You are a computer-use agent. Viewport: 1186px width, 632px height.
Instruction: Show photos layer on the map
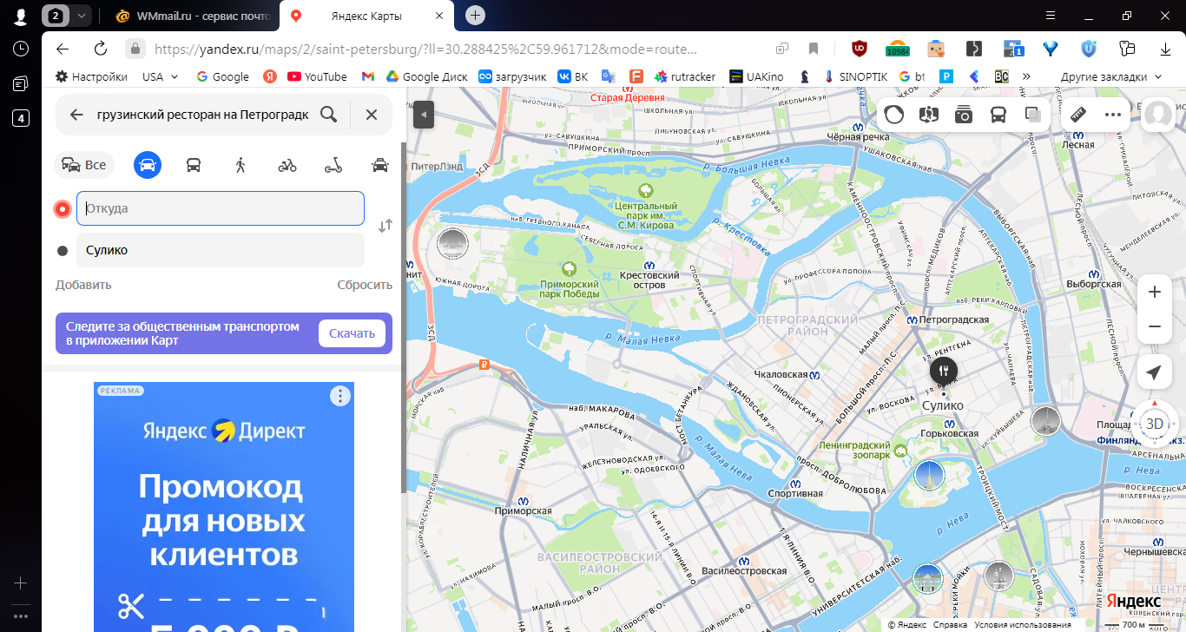tap(964, 115)
